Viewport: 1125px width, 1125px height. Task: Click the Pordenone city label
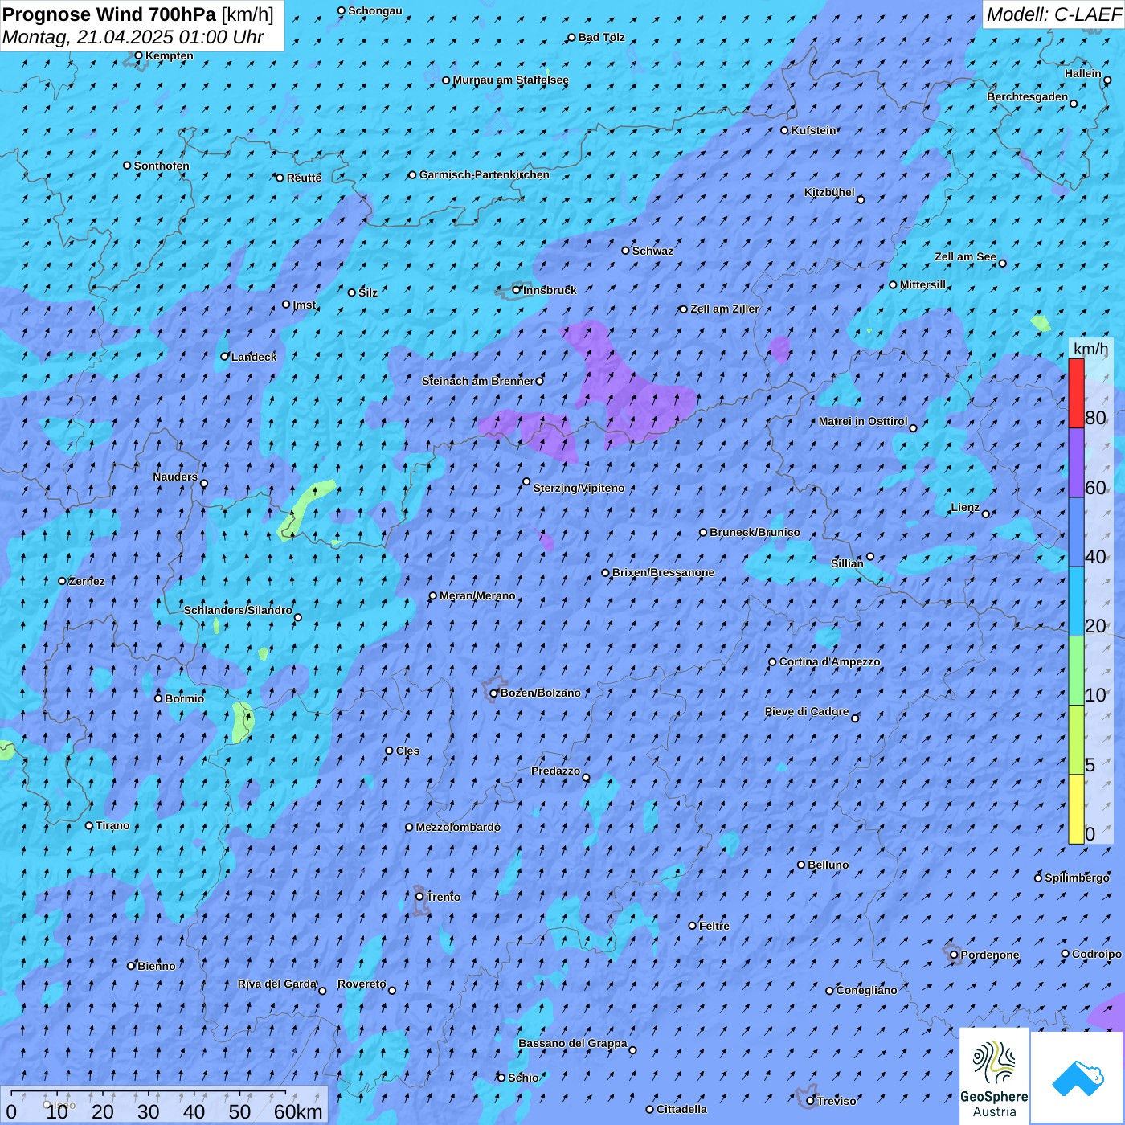coord(990,955)
